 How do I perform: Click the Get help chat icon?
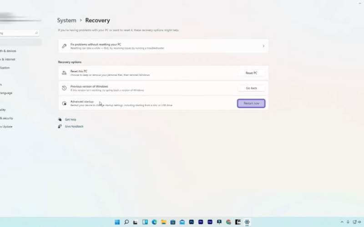tap(60, 119)
